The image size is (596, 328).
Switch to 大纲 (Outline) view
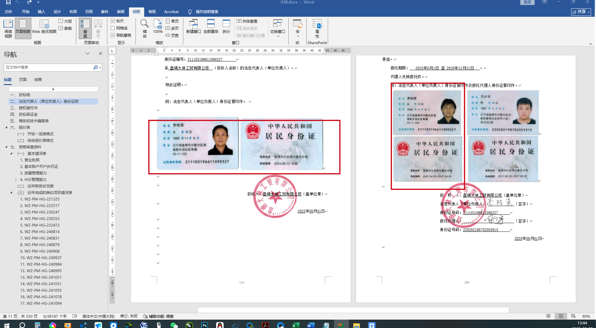(65, 21)
